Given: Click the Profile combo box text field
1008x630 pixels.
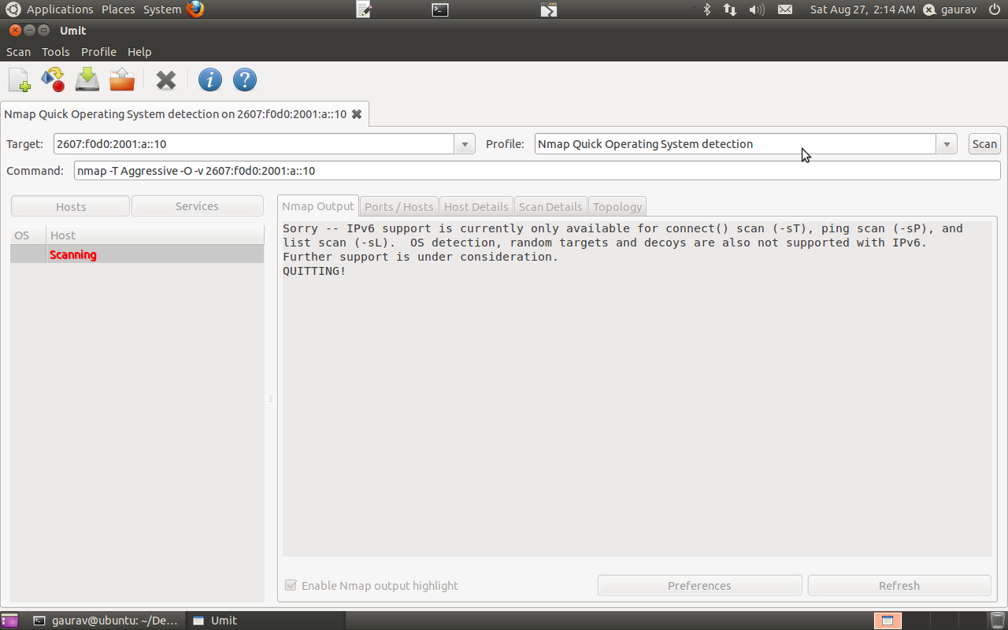Looking at the screenshot, I should point(736,144).
